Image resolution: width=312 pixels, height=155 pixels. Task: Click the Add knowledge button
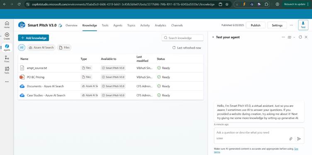tap(34, 38)
